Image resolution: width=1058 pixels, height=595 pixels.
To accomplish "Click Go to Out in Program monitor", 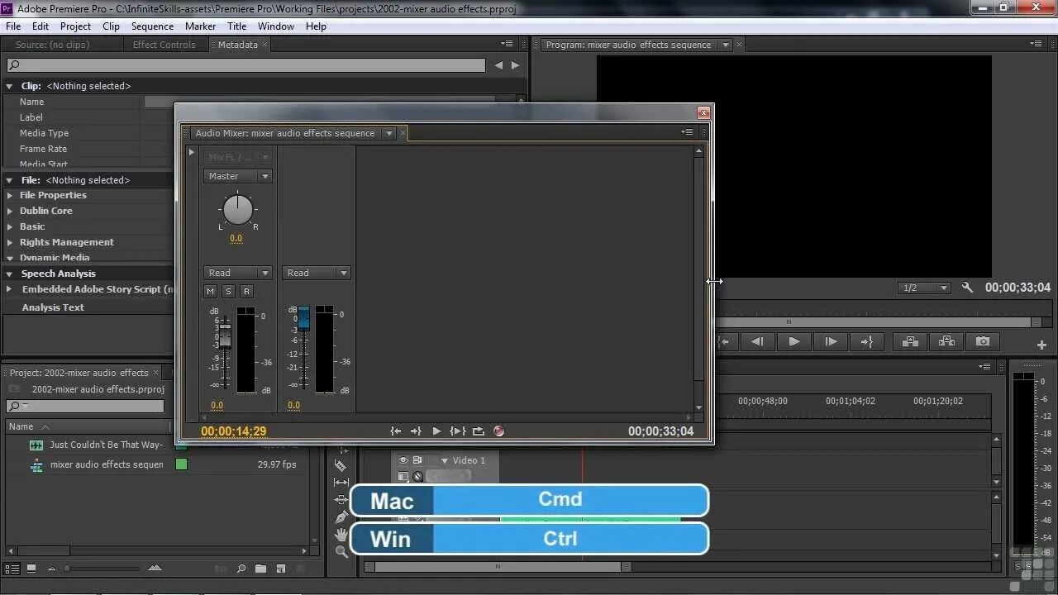I will 867,341.
